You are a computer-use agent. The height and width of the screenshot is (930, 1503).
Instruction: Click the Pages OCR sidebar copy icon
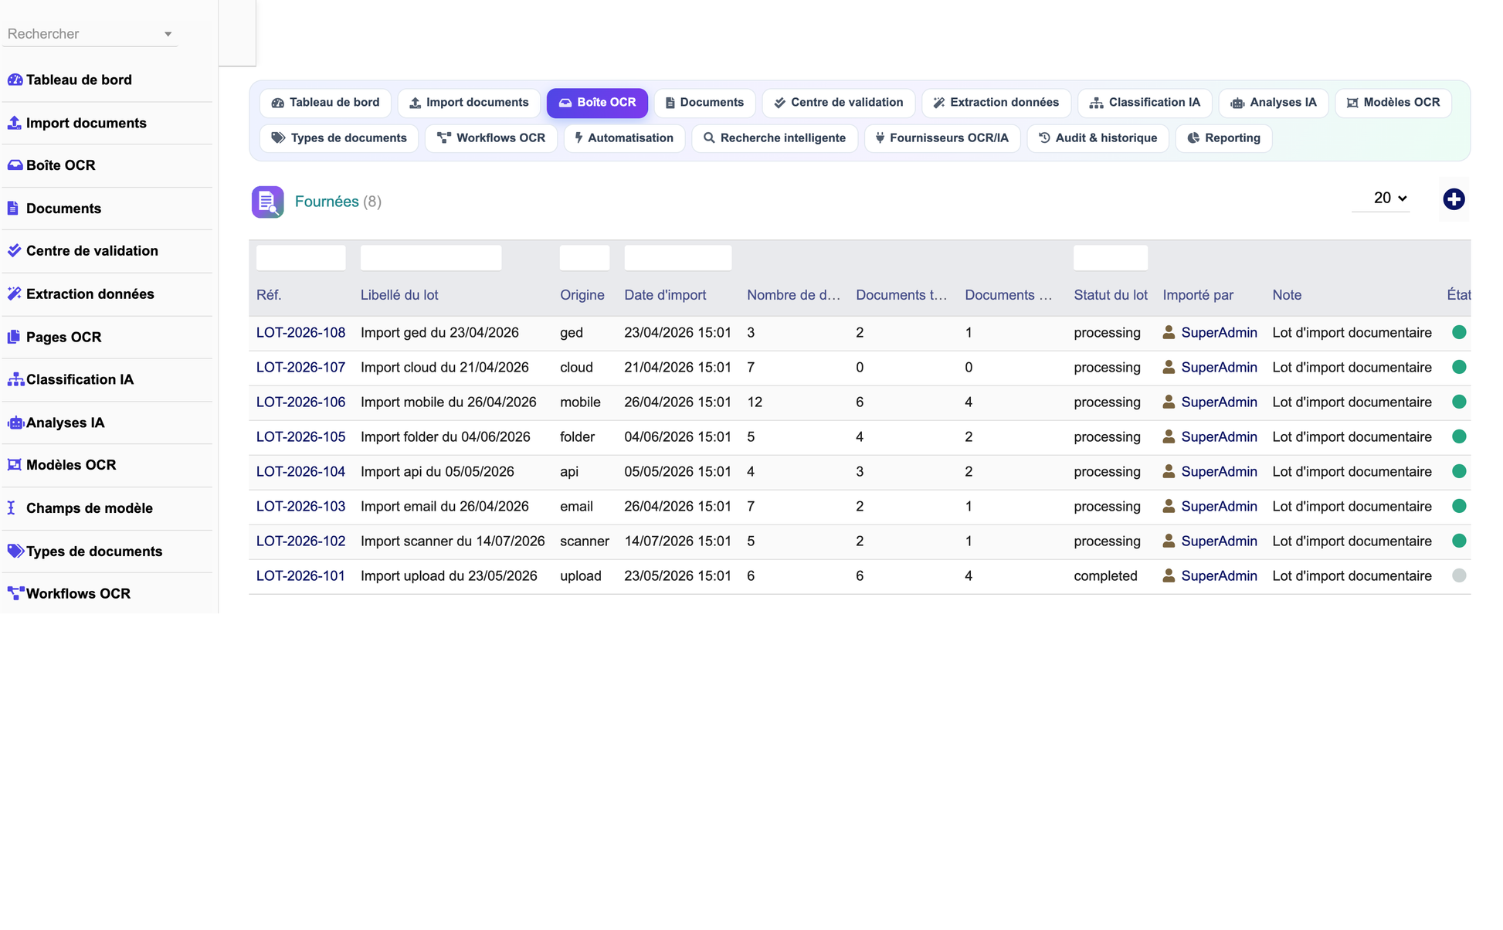13,338
